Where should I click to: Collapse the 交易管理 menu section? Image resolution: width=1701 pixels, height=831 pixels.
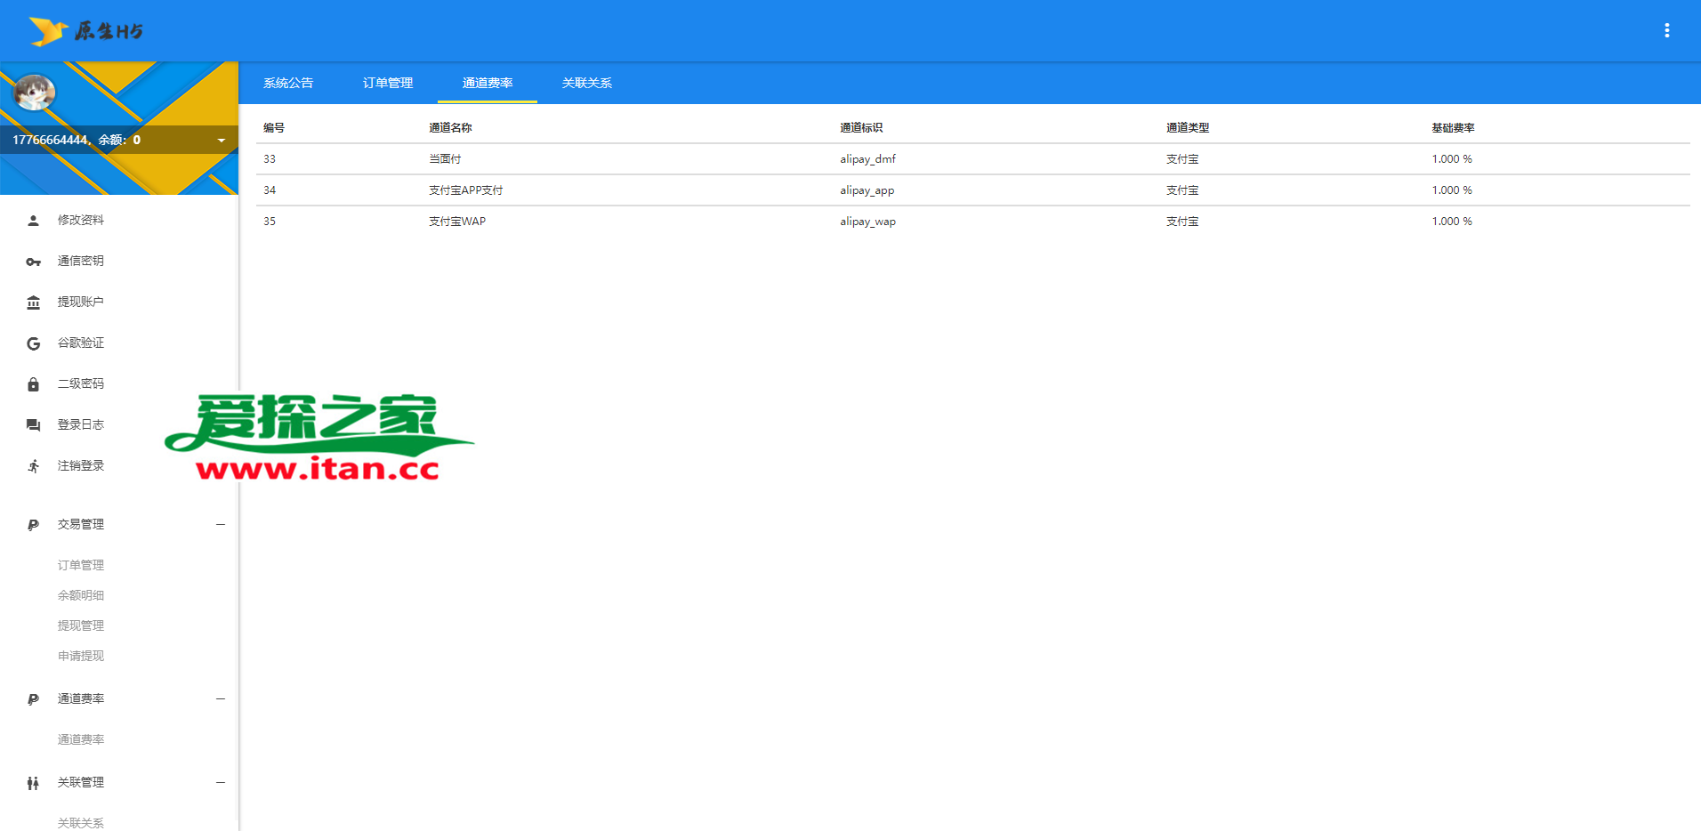(221, 525)
